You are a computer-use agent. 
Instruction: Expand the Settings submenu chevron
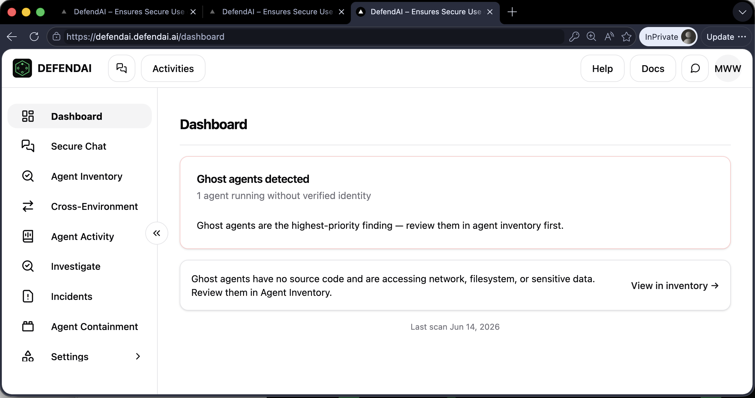[x=138, y=356]
